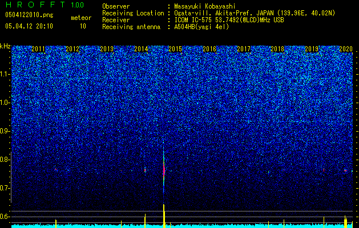Select observer name Masayuki Kobayashi
The image size is (359, 228).
pyautogui.click(x=204, y=6)
